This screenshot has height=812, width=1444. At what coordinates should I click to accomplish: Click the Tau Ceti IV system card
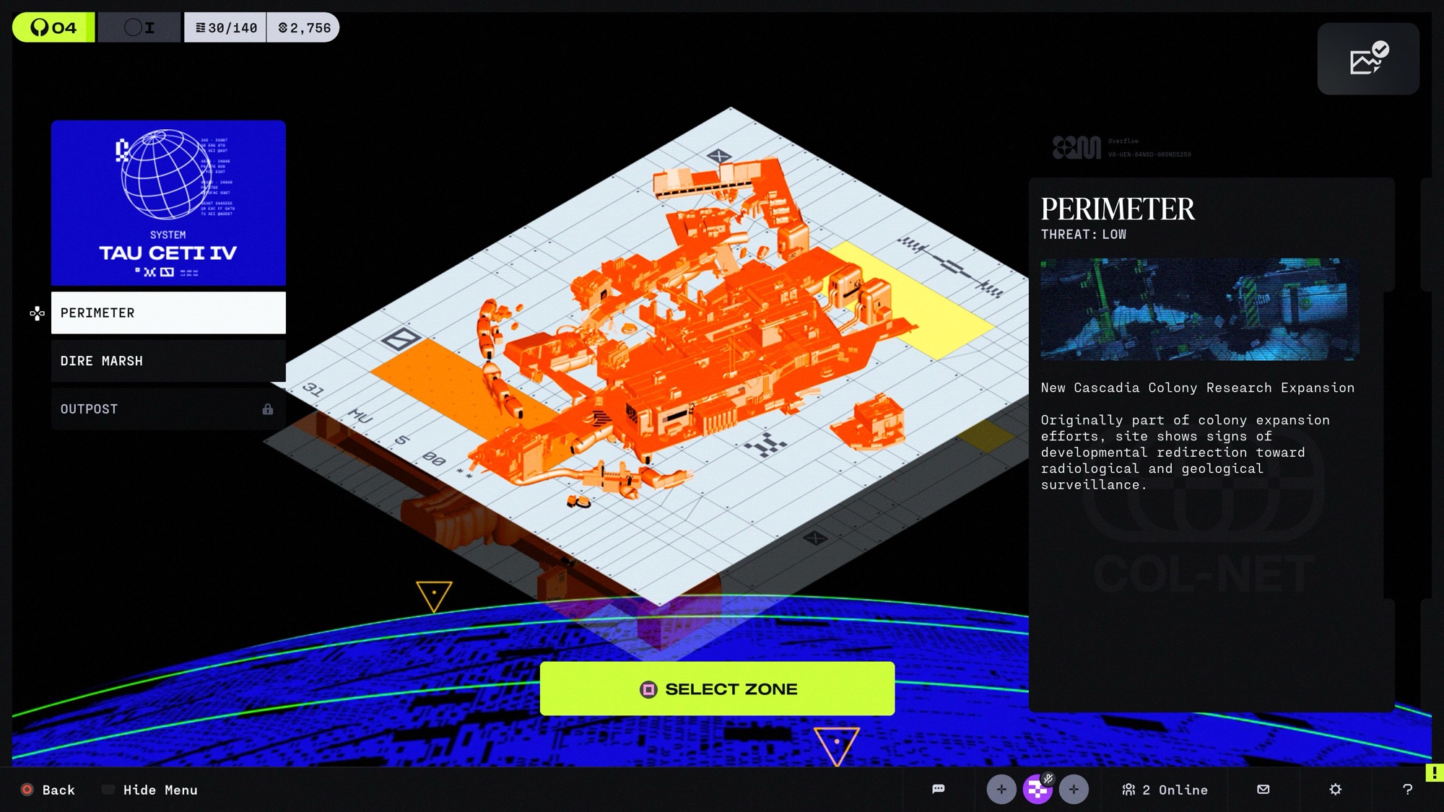click(x=168, y=203)
